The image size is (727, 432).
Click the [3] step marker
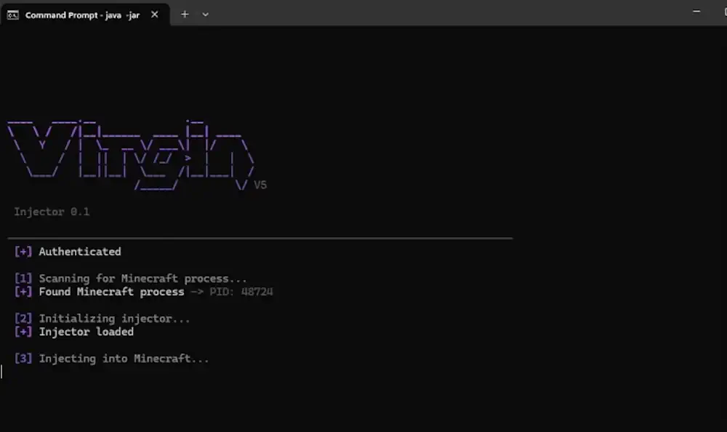click(x=23, y=359)
